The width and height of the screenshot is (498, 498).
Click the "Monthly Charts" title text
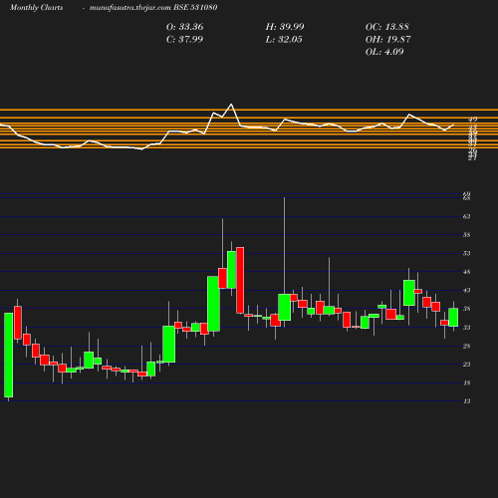pos(36,8)
